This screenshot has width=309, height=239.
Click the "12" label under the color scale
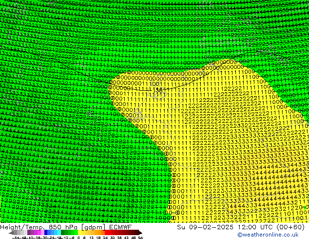(x=91, y=238)
